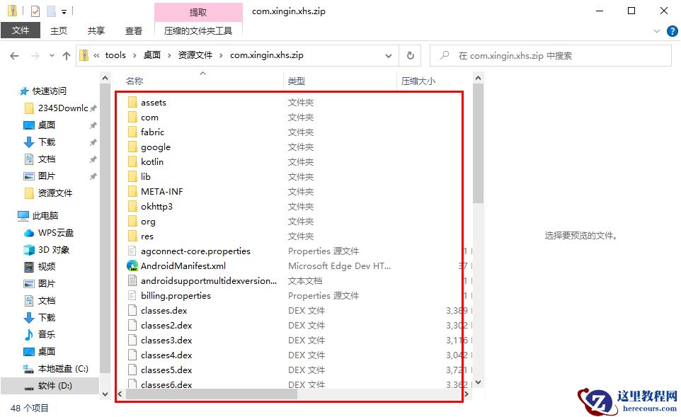Viewport: 681px width, 417px height.
Task: Click the back navigation arrow
Action: (13, 55)
